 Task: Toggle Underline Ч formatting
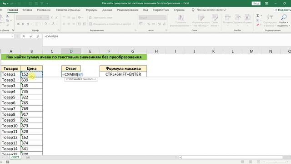[x=28, y=24]
